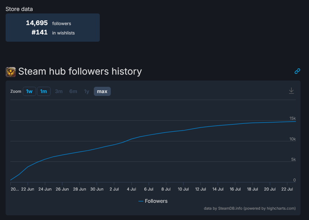
Task: Click the 14,695 followers count
Action: point(37,23)
